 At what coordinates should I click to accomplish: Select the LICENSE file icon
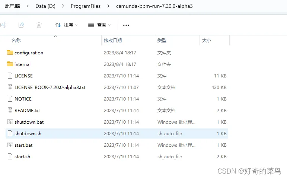coord(10,76)
